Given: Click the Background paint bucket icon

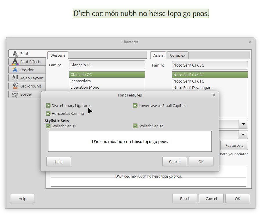Looking at the screenshot, I should coord(15,86).
